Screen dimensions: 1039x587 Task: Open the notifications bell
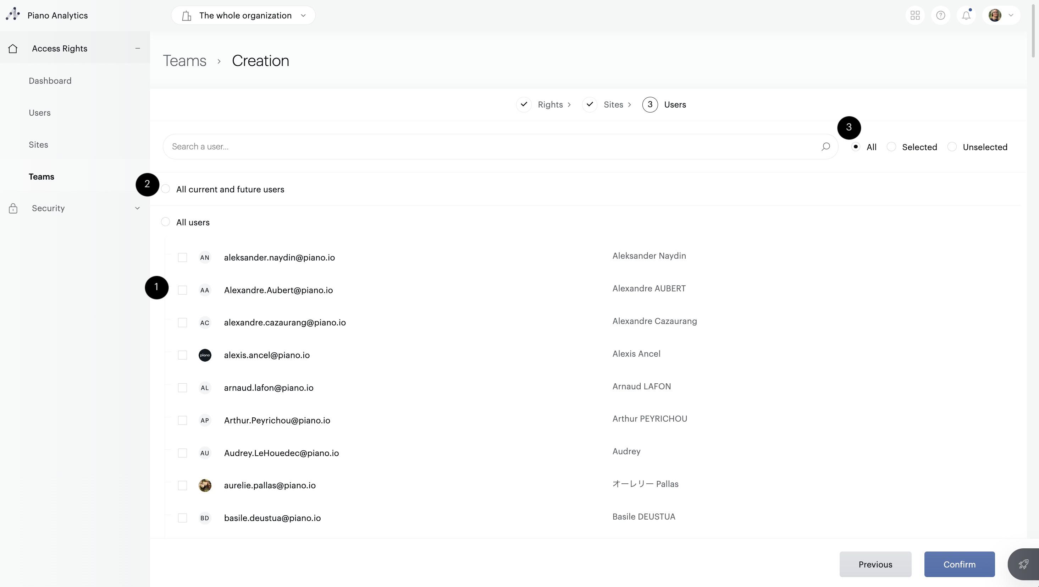(966, 15)
